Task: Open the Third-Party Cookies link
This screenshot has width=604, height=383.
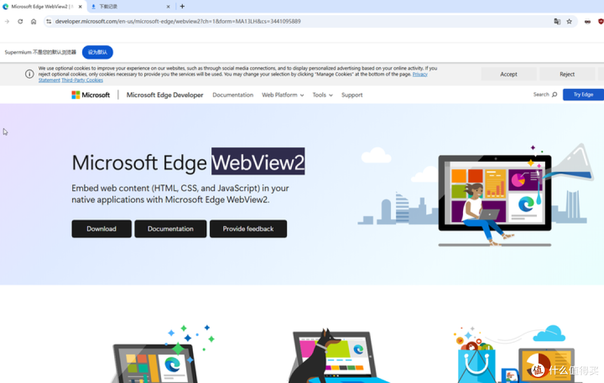Action: pyautogui.click(x=82, y=80)
